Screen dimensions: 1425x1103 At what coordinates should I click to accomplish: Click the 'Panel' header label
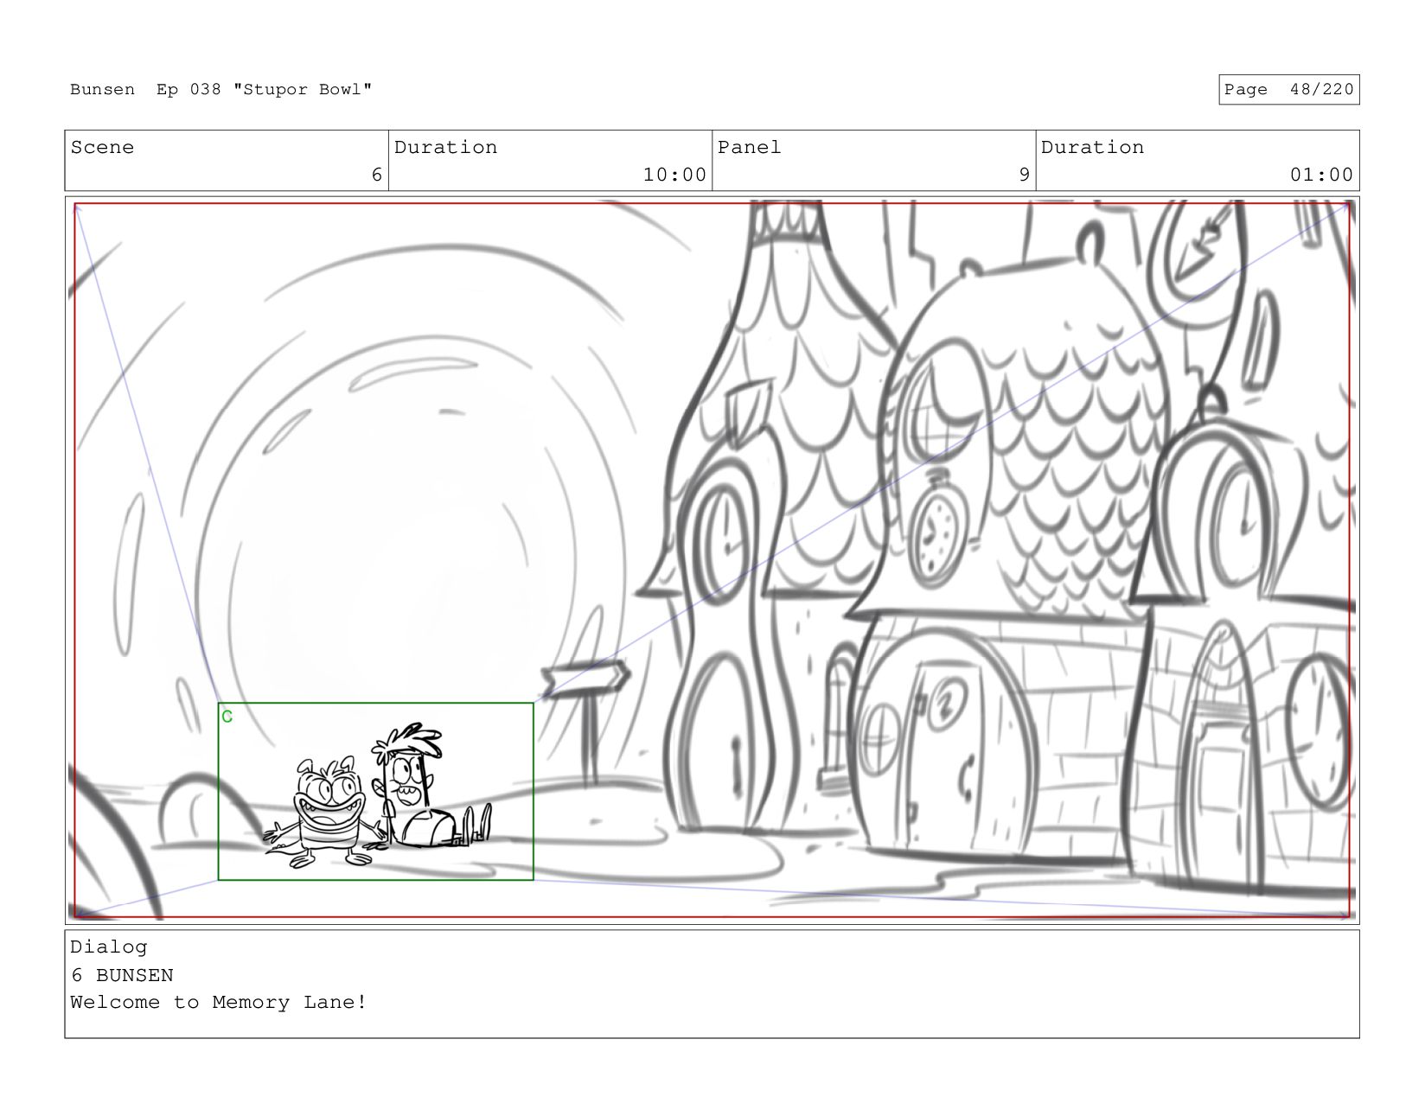(749, 148)
